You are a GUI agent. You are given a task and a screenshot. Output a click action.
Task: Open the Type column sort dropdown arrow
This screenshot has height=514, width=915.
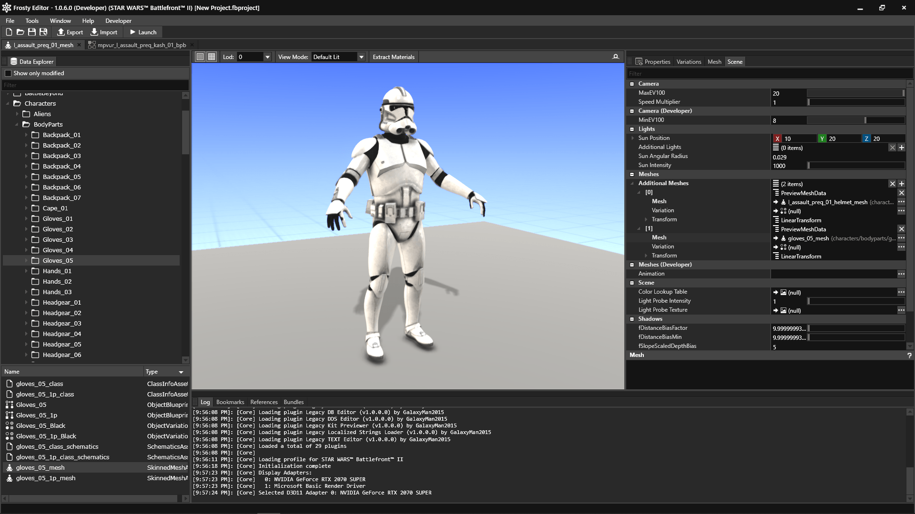pyautogui.click(x=181, y=372)
